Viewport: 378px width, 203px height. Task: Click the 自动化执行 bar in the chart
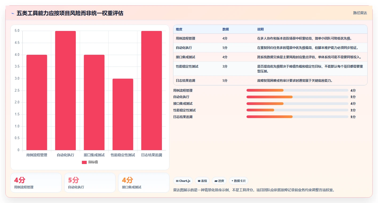coord(65,91)
